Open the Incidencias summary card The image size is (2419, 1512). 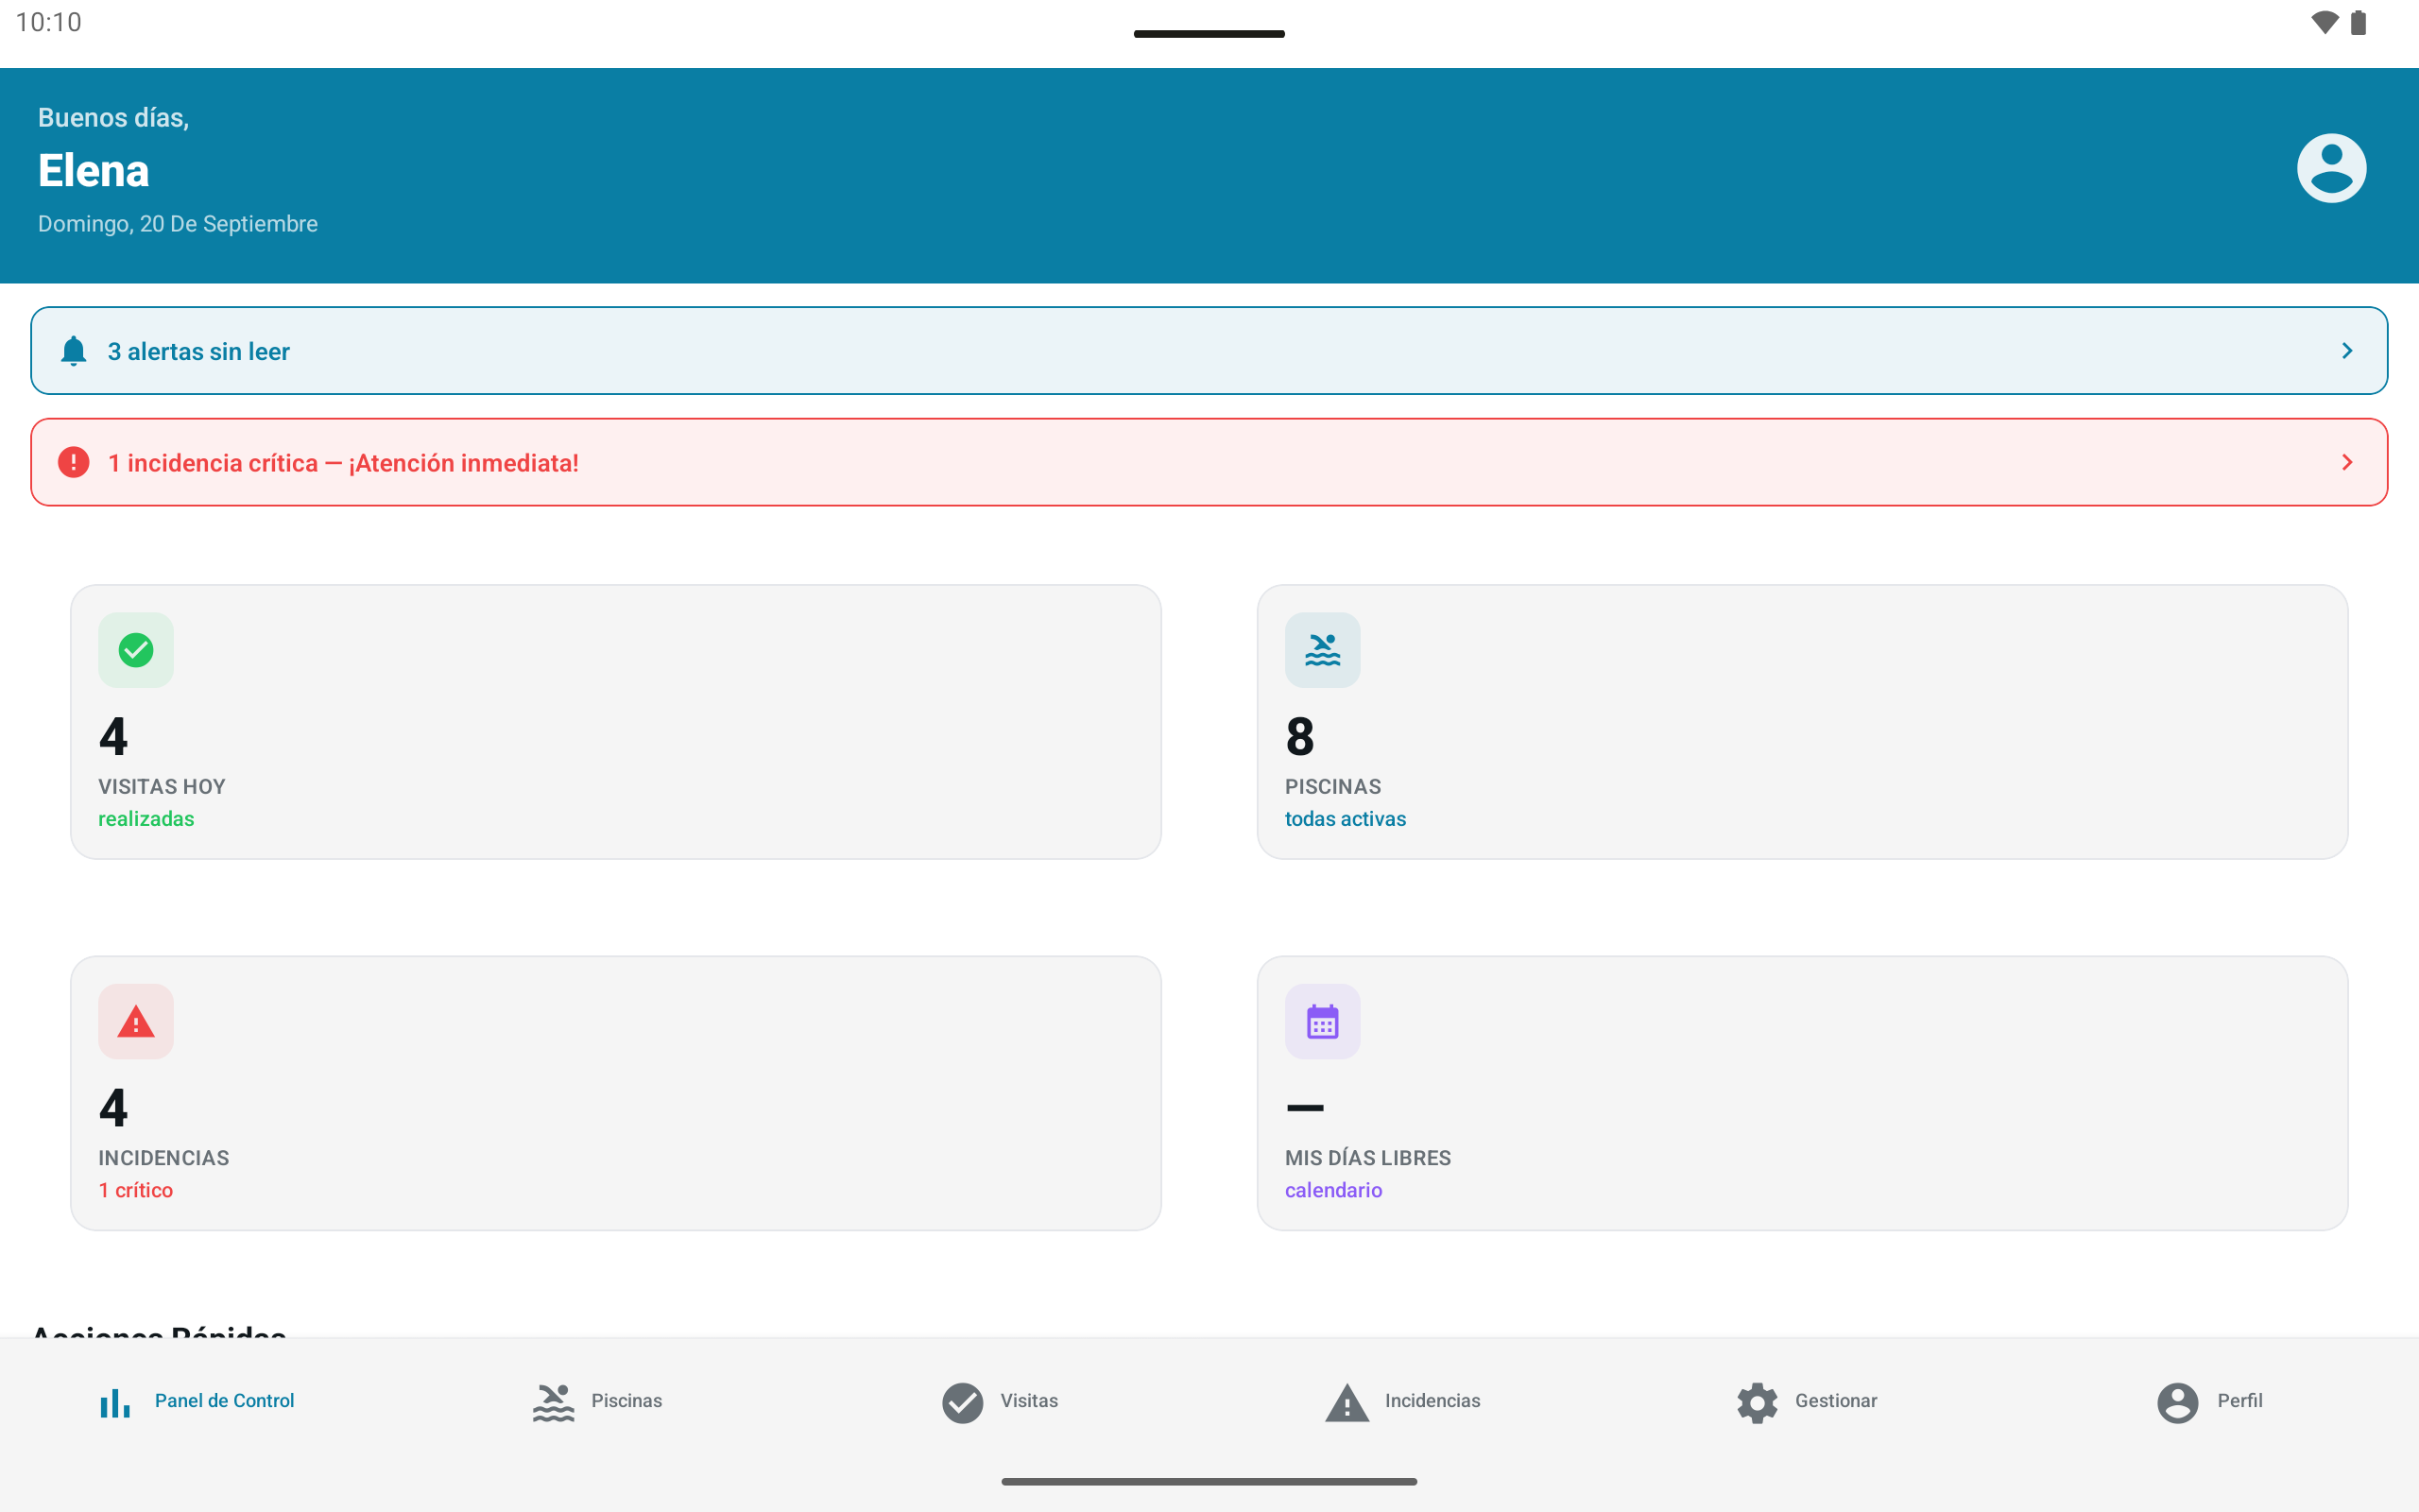pyautogui.click(x=616, y=1093)
